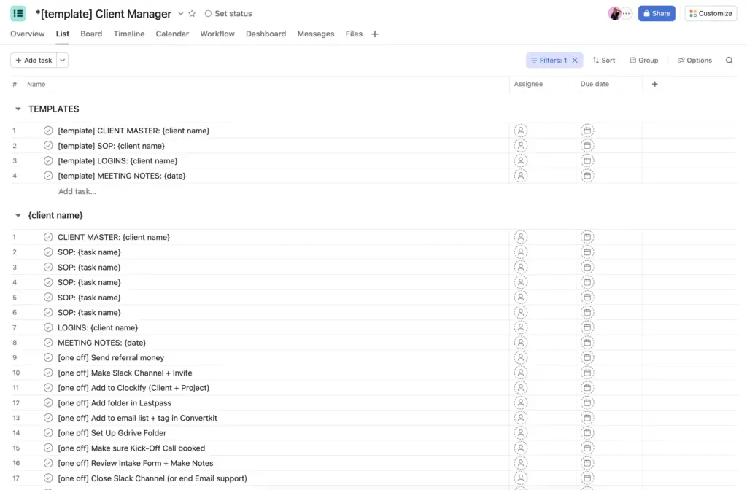Viewport: 747px width, 490px height.
Task: Open the Customize panel
Action: click(x=710, y=12)
